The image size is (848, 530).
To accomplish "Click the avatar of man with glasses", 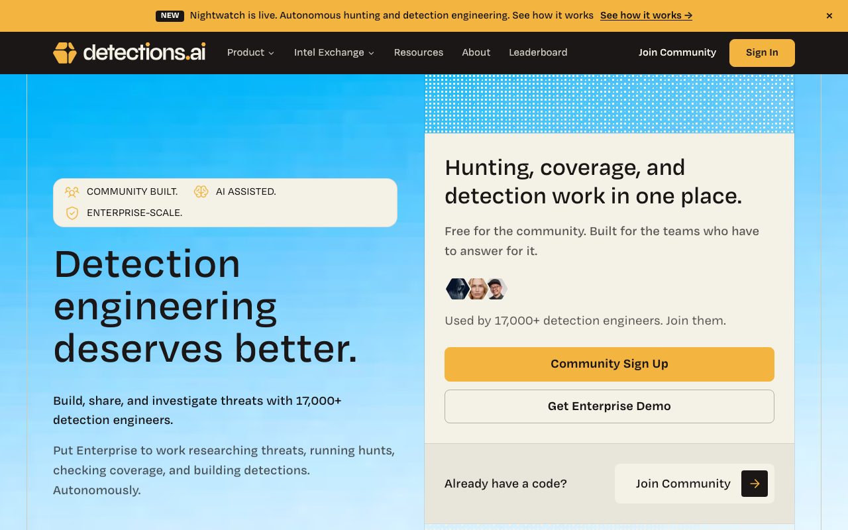I will (496, 289).
